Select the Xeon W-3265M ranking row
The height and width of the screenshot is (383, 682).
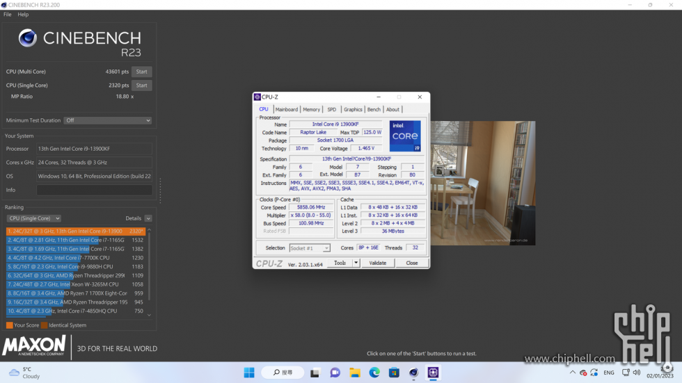tap(76, 284)
